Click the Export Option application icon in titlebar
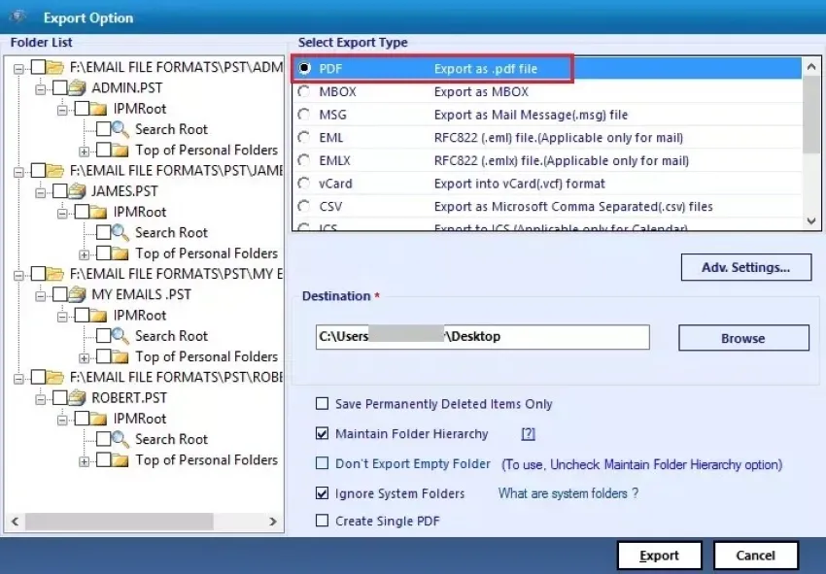 (16, 17)
